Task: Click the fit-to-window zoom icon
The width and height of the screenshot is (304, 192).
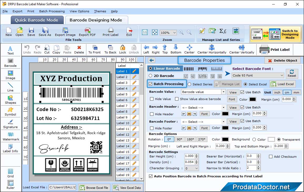Action: (x=155, y=32)
